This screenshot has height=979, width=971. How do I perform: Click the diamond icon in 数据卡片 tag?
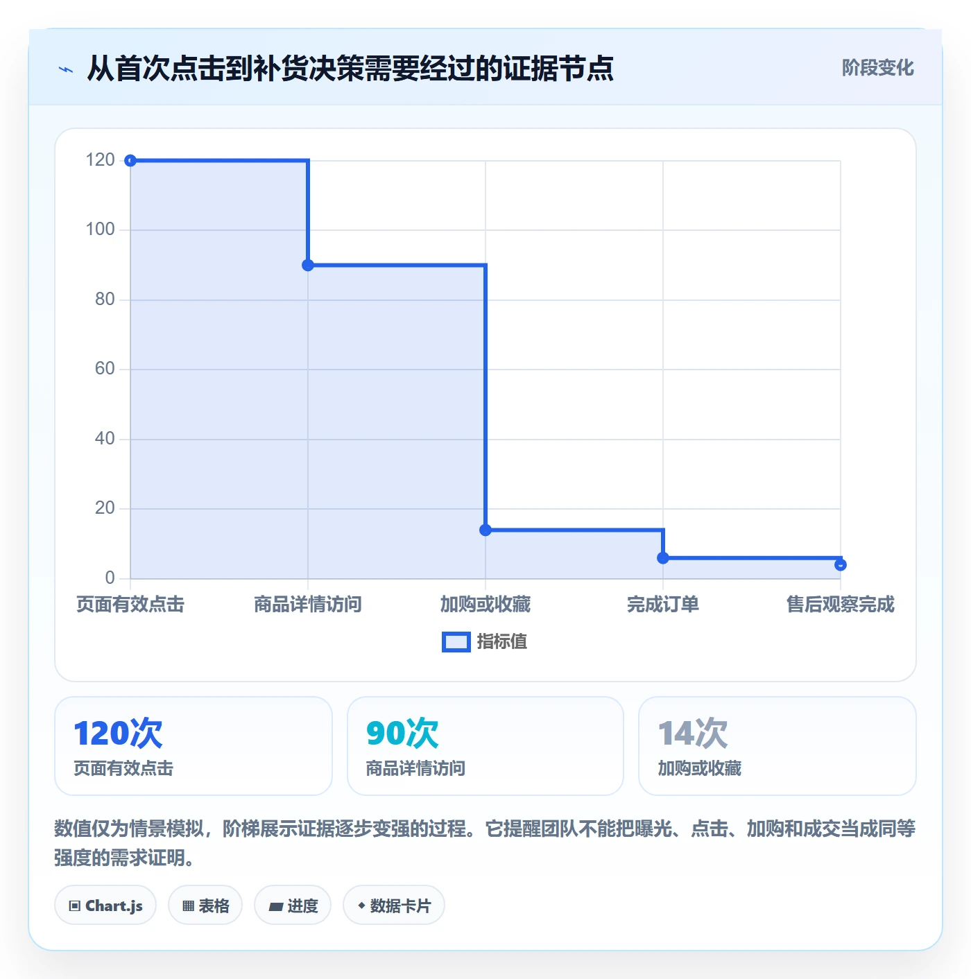361,906
